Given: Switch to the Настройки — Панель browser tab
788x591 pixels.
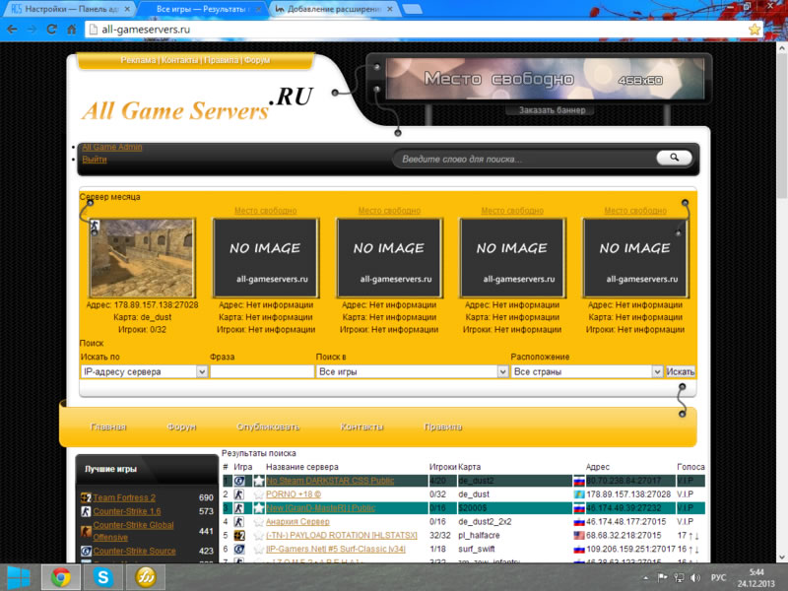Looking at the screenshot, I should pyautogui.click(x=70, y=9).
